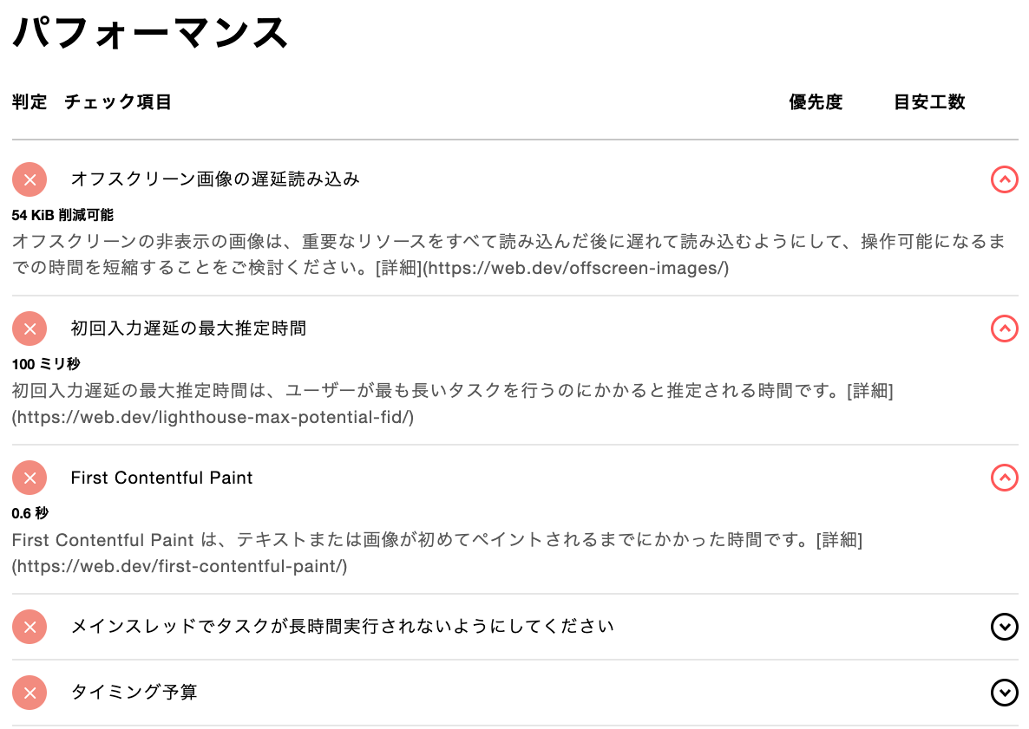Click the 目安工数 column header
1029x729 pixels.
click(927, 101)
